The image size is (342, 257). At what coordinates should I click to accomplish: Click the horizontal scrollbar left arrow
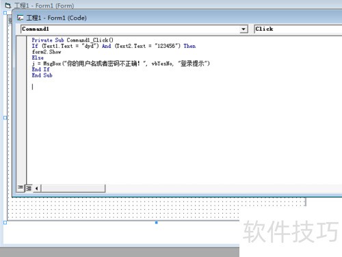pyautogui.click(x=37, y=188)
